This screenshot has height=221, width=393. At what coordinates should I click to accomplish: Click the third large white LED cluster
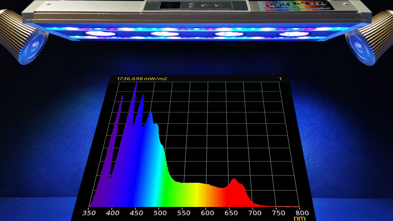[229, 34]
